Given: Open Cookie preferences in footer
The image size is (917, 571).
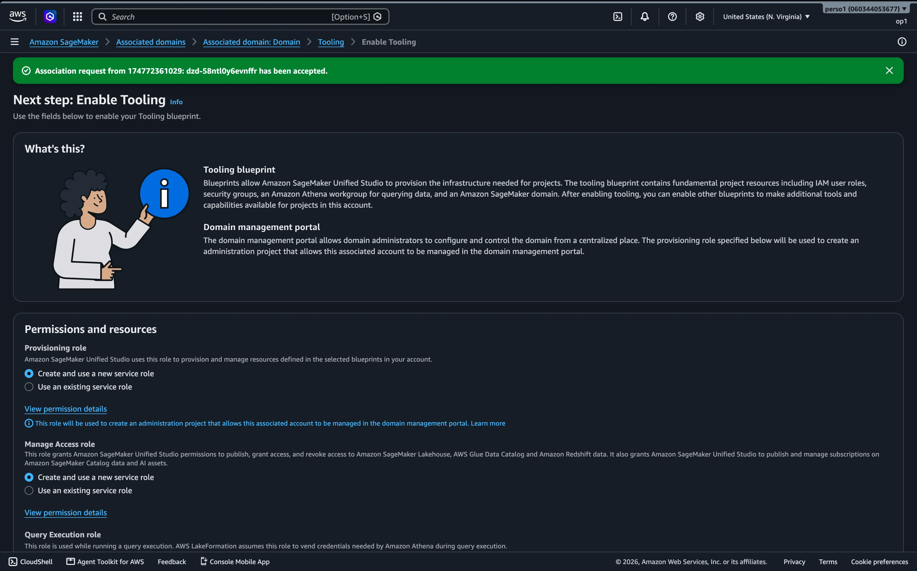Looking at the screenshot, I should point(879,562).
